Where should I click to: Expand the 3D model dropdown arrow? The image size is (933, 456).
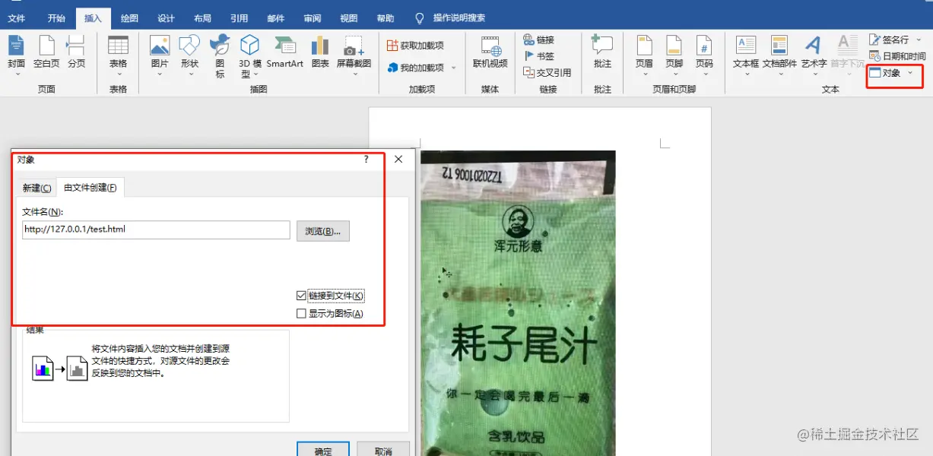coord(256,74)
